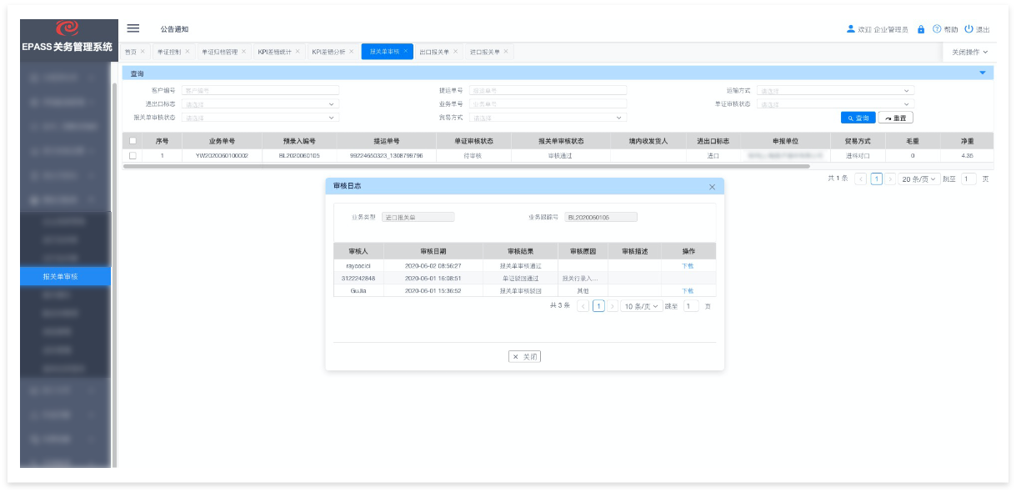
Task: Click the user avatar icon beside 欢迎
Action: (x=851, y=28)
